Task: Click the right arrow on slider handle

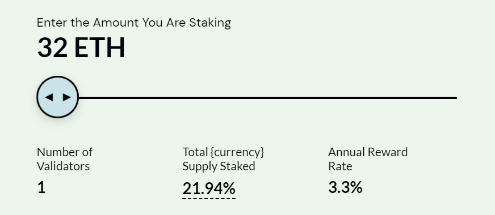Action: point(66,97)
